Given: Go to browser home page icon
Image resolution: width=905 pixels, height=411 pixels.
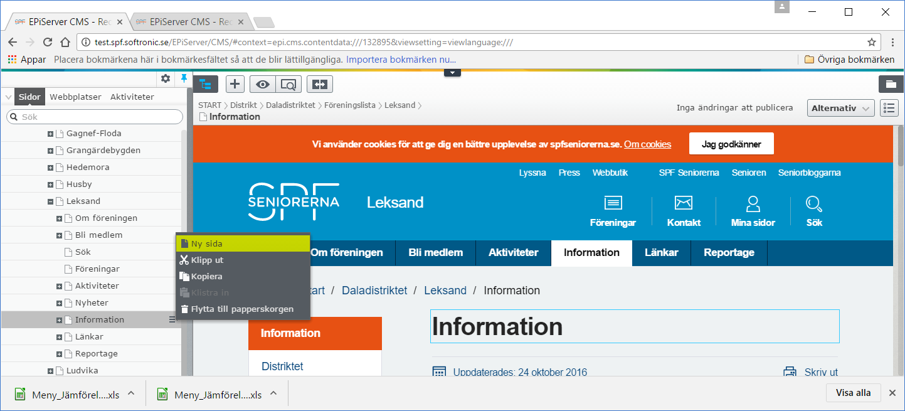Looking at the screenshot, I should [65, 43].
